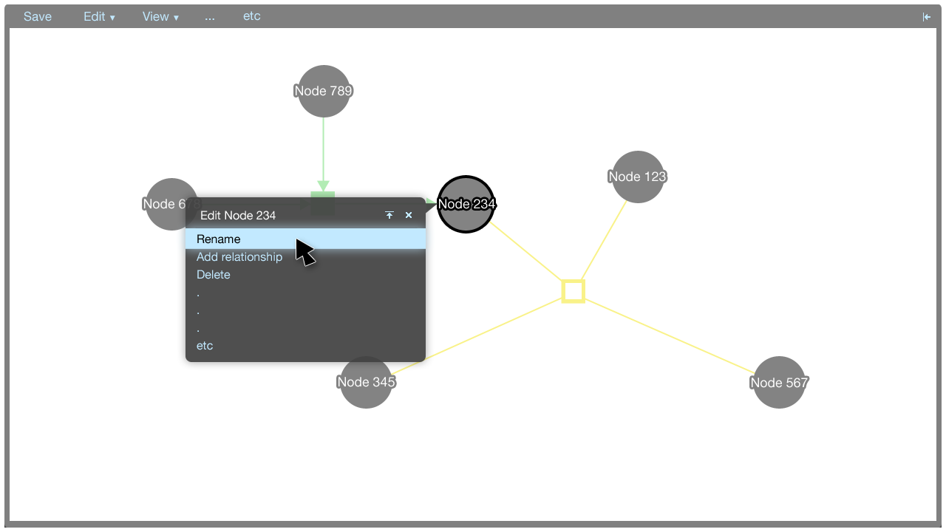Select the green square relationship connector
The width and height of the screenshot is (946, 532).
323,195
